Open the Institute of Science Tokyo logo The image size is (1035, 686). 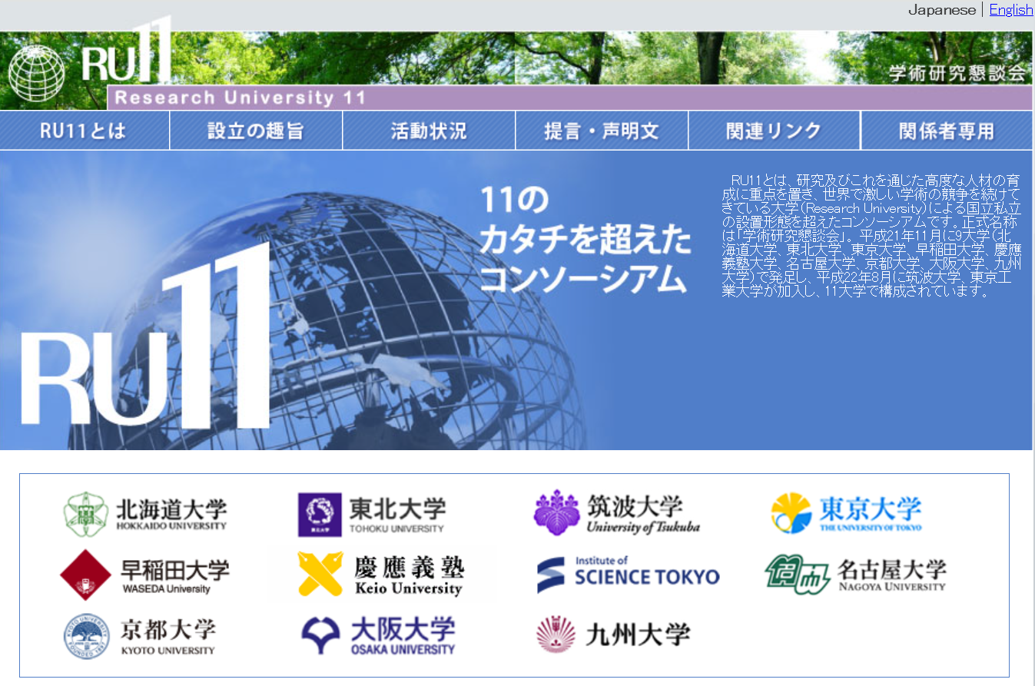(628, 575)
